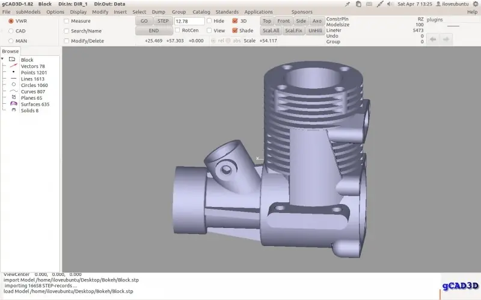Disable the Shade checkbox
The width and height of the screenshot is (481, 300).
tap(235, 31)
